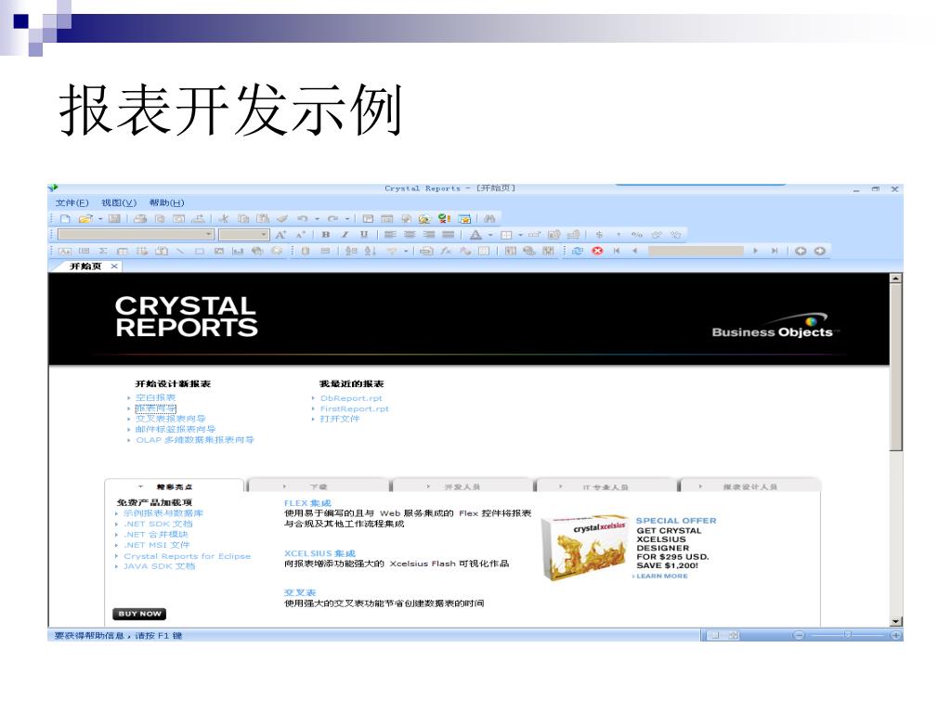Screen dimensions: 951x713
Task: Click the BUY NOW button
Action: [139, 614]
